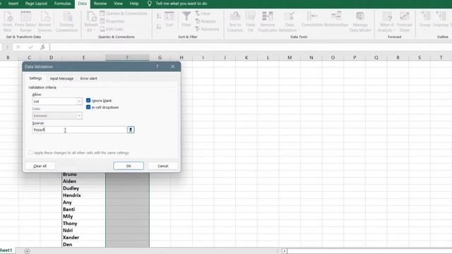Switch to Error Alert tab
This screenshot has width=452, height=254.
point(89,78)
